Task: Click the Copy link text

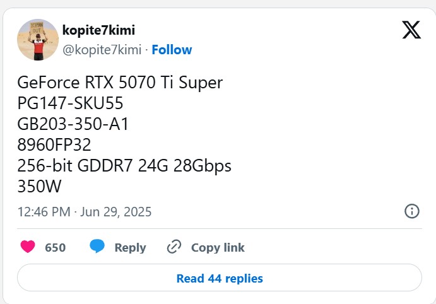Action: (218, 248)
